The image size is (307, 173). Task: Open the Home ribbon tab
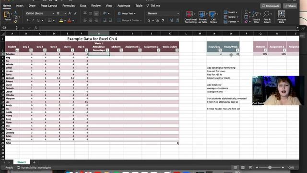point(7,6)
